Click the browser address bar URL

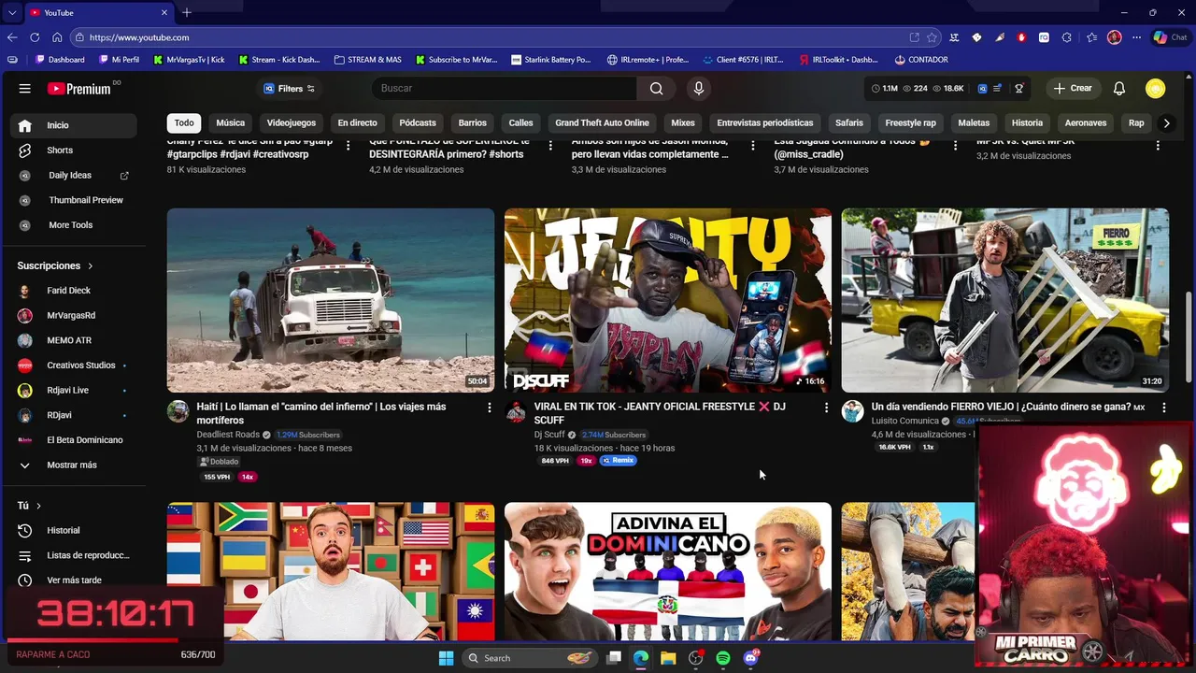(139, 37)
